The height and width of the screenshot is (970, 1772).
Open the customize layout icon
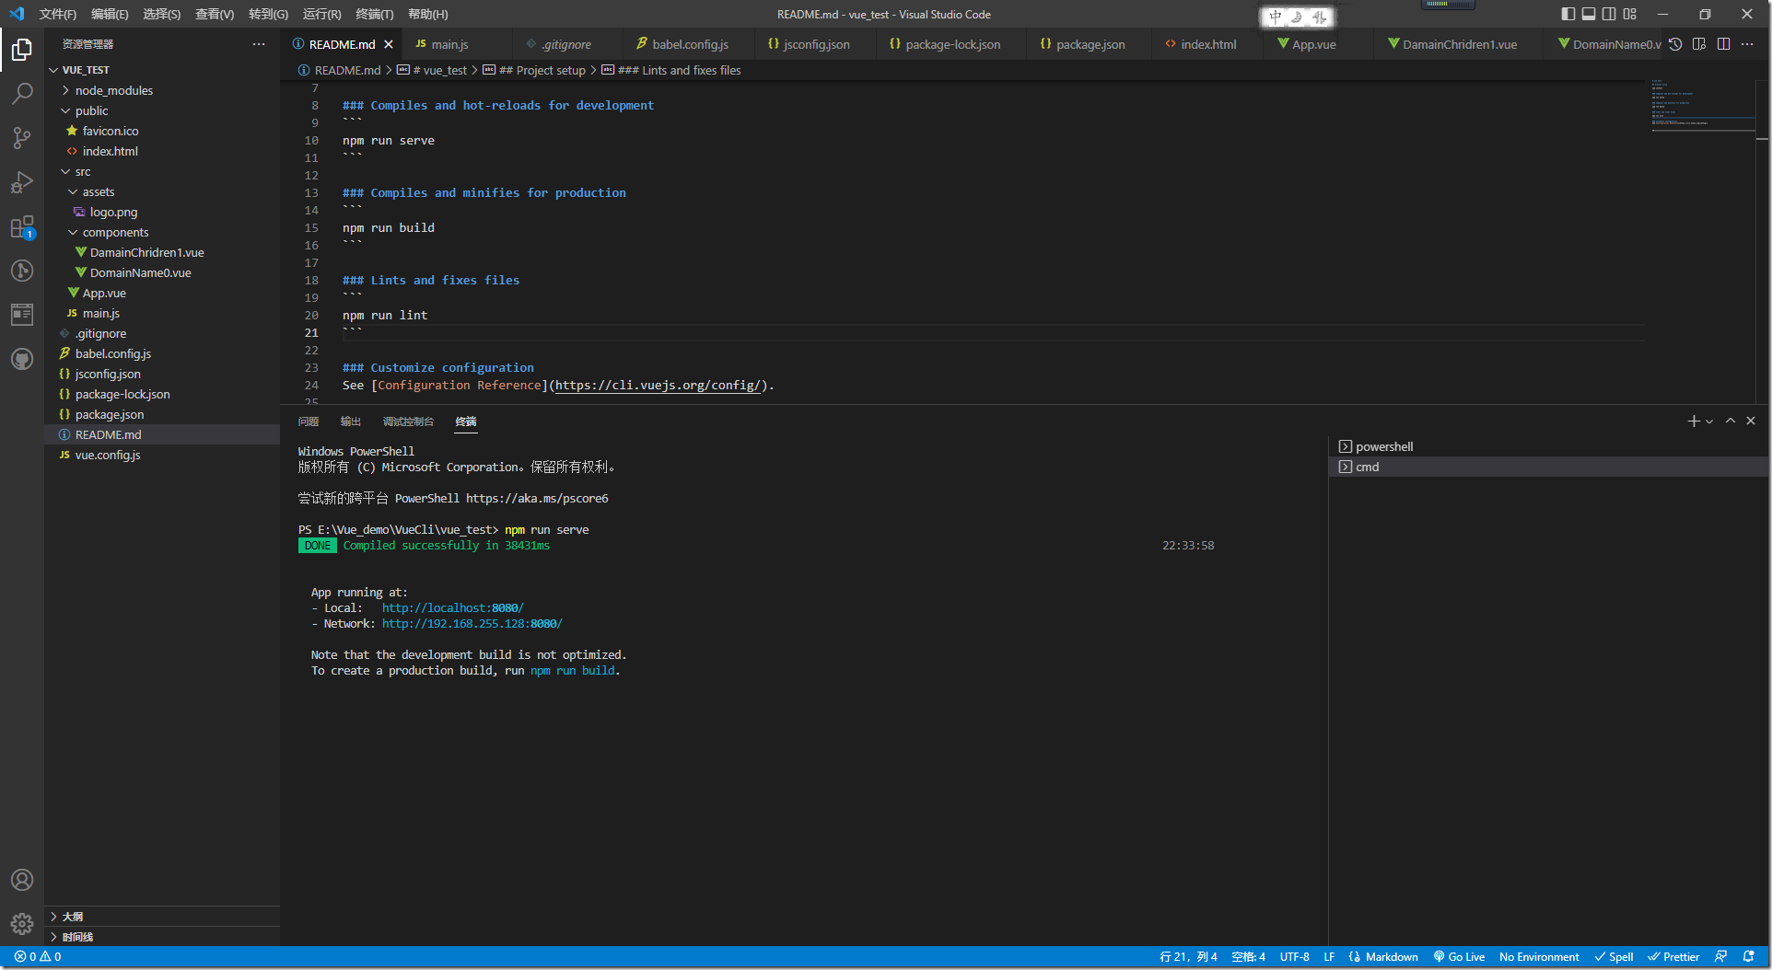point(1630,14)
